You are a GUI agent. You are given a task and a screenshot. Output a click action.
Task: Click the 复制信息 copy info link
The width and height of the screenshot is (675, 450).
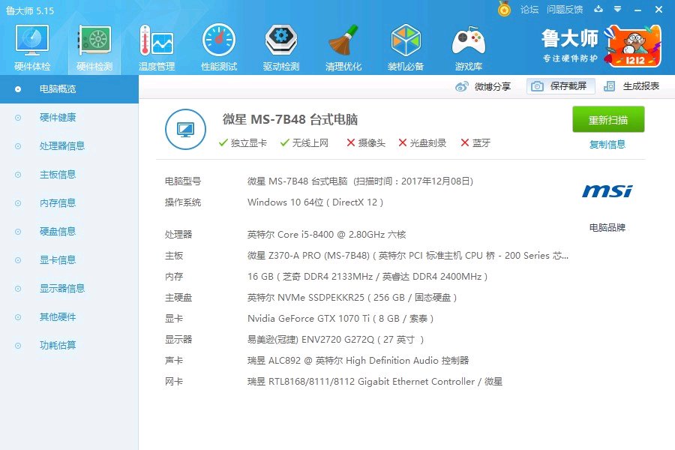point(607,145)
